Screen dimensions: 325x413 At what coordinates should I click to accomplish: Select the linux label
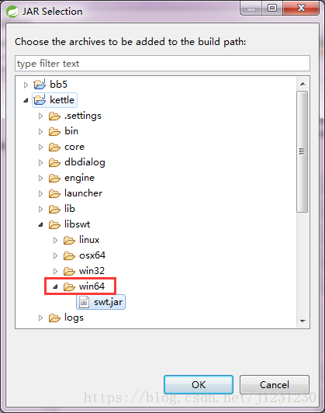(89, 240)
